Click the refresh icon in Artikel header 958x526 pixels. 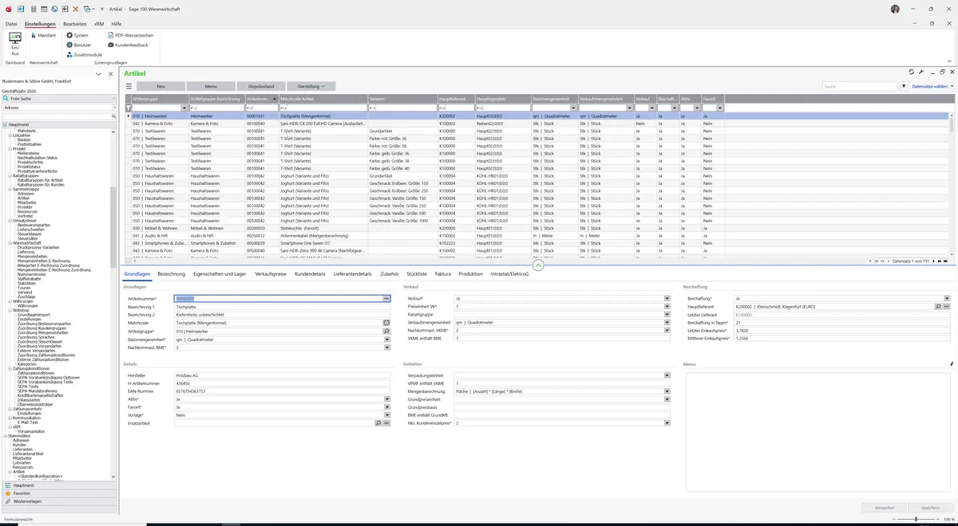coord(910,73)
